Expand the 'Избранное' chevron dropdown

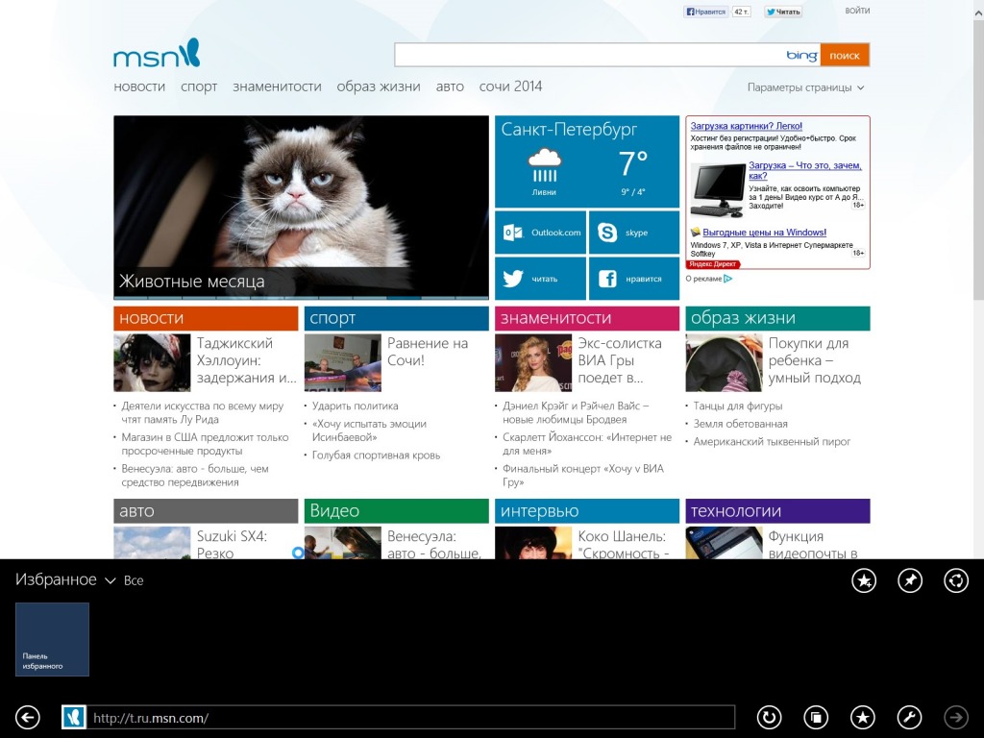coord(110,581)
